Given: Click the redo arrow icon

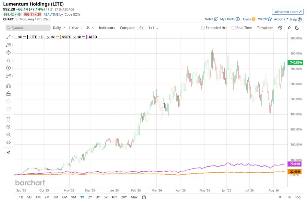Looking at the screenshot, I should point(8,109).
